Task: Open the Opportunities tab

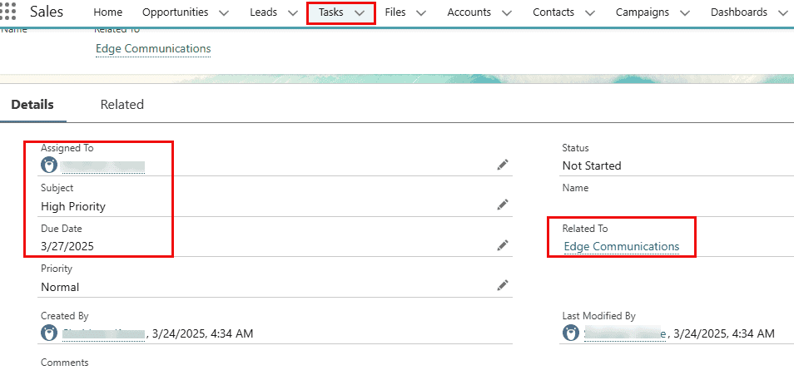Action: pos(176,12)
